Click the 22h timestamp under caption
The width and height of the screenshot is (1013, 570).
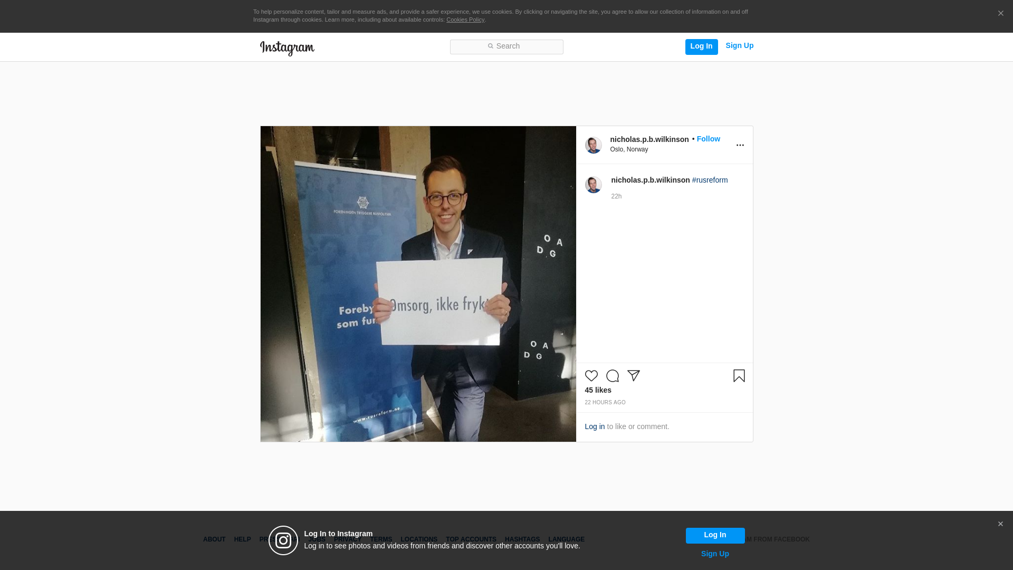point(616,196)
